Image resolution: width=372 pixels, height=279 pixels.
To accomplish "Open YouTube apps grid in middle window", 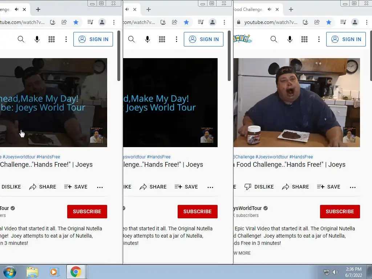I will (x=162, y=39).
